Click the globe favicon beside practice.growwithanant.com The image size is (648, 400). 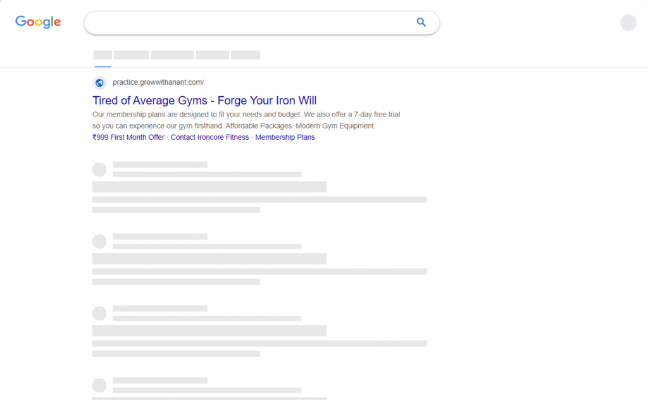(x=99, y=83)
